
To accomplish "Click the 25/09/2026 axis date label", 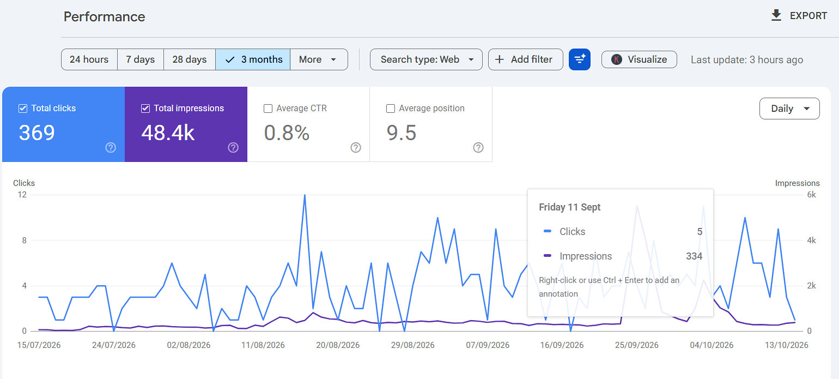I will pyautogui.click(x=637, y=345).
